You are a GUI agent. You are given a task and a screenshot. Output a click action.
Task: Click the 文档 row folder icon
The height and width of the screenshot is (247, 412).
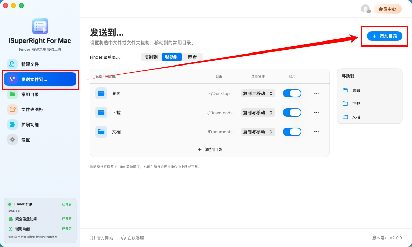point(101,132)
